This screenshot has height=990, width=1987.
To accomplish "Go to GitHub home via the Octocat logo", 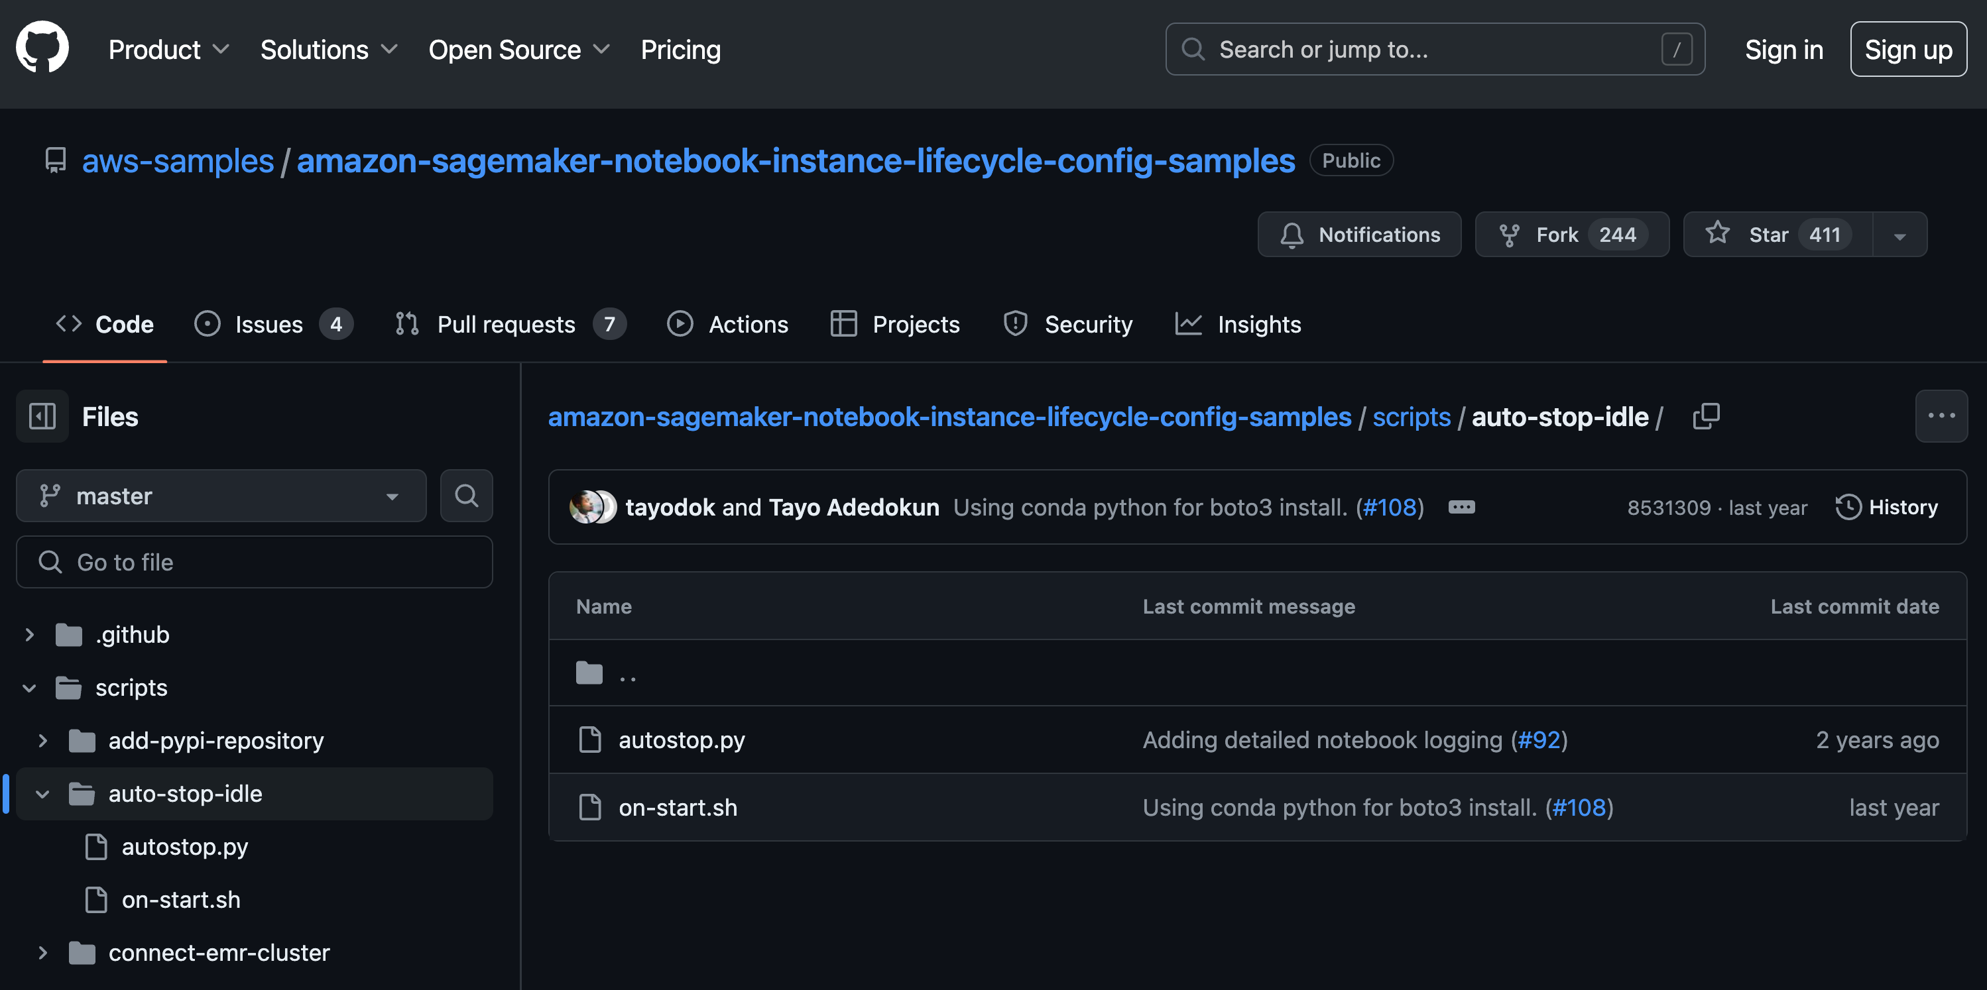I will (42, 48).
